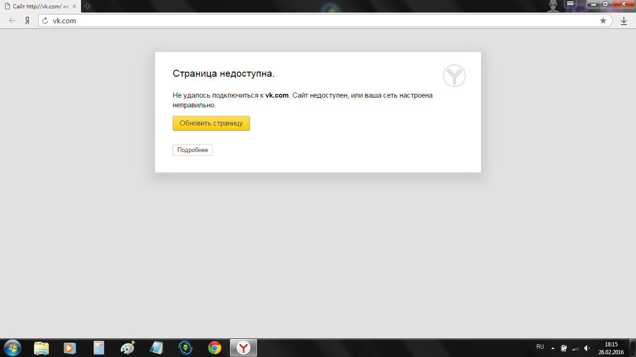Bookmark the page with the star icon
636x357 pixels.
(603, 21)
